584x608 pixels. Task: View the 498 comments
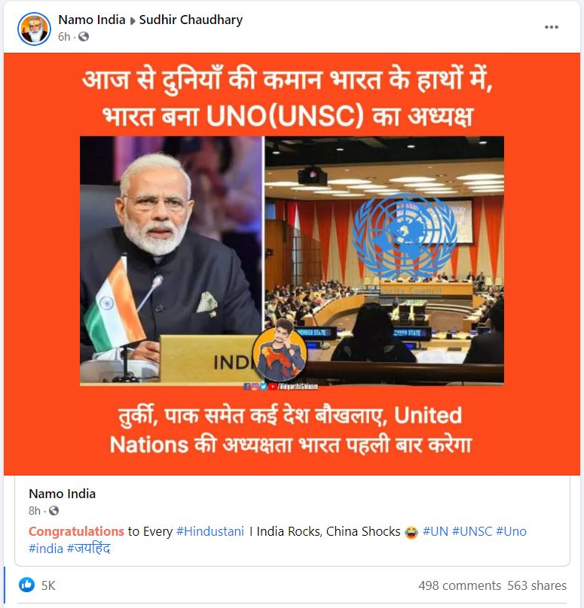(460, 585)
